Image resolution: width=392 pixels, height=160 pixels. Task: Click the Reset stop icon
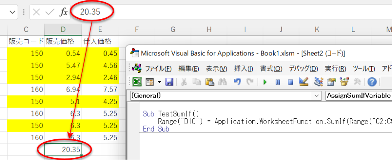290,82
